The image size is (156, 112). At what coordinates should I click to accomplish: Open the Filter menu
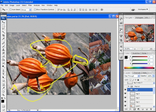(x=30, y=5)
